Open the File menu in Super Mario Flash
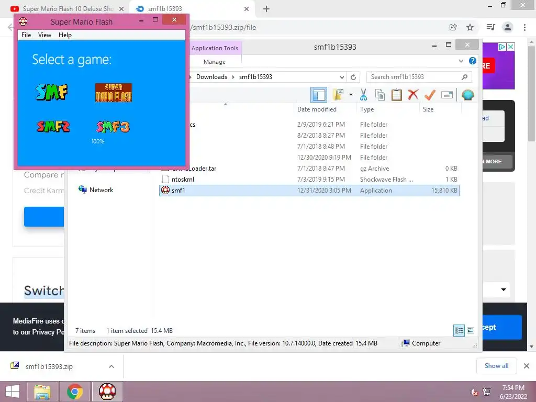The image size is (536, 402). click(26, 35)
